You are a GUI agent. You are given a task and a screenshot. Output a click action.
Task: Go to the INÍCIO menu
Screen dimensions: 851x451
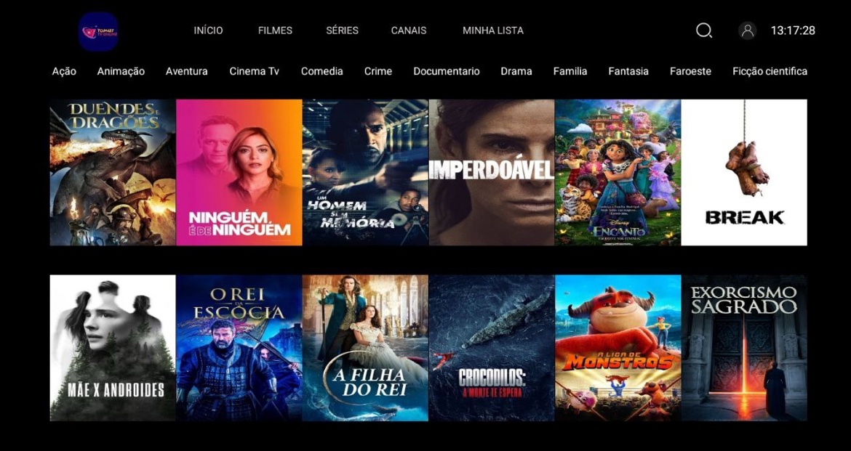pos(209,31)
